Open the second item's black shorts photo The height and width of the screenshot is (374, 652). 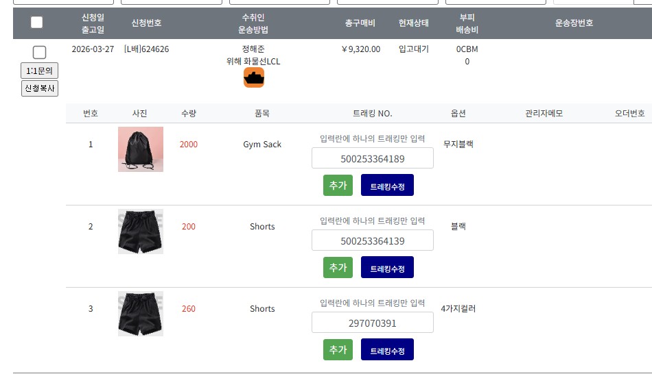click(x=141, y=232)
